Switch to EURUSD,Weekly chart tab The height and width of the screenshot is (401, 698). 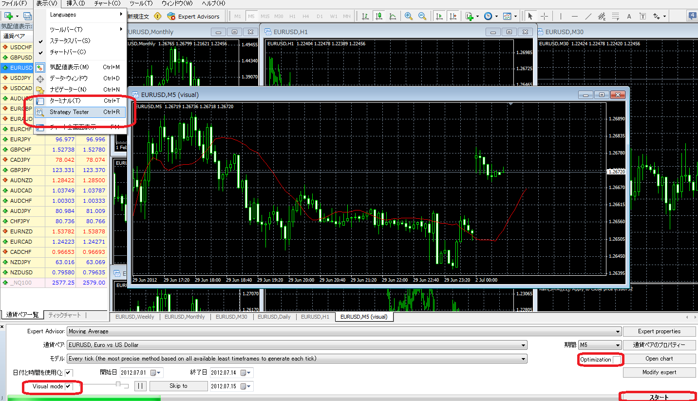pyautogui.click(x=135, y=317)
